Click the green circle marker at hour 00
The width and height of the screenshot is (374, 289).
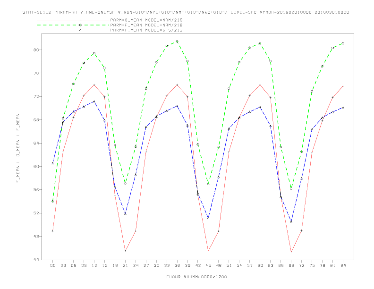53,202
